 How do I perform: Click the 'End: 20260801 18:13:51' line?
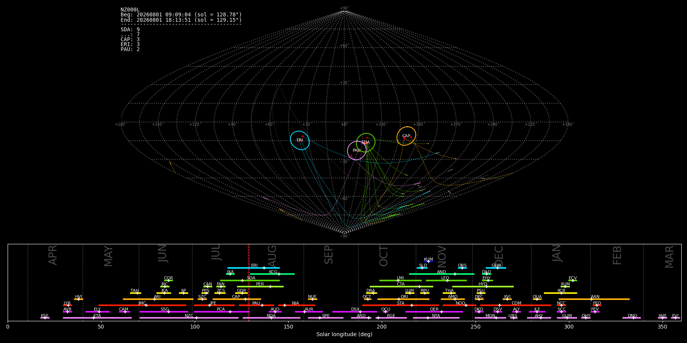point(181,20)
